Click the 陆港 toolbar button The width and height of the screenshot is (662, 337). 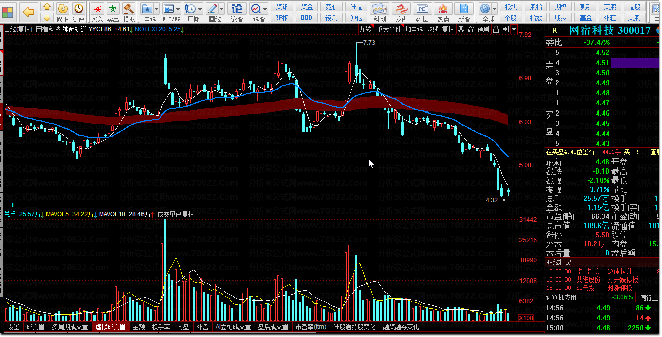click(x=356, y=7)
